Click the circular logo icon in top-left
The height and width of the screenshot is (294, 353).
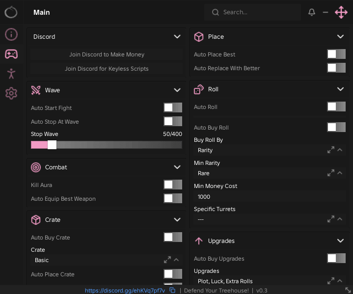pos(11,12)
